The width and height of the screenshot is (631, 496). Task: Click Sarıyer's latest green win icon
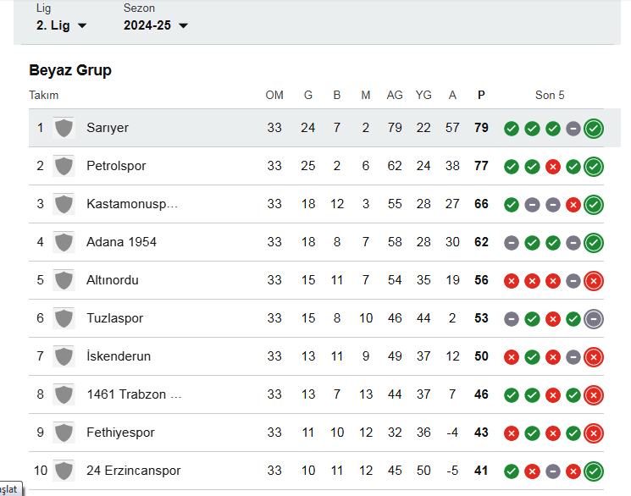point(594,129)
